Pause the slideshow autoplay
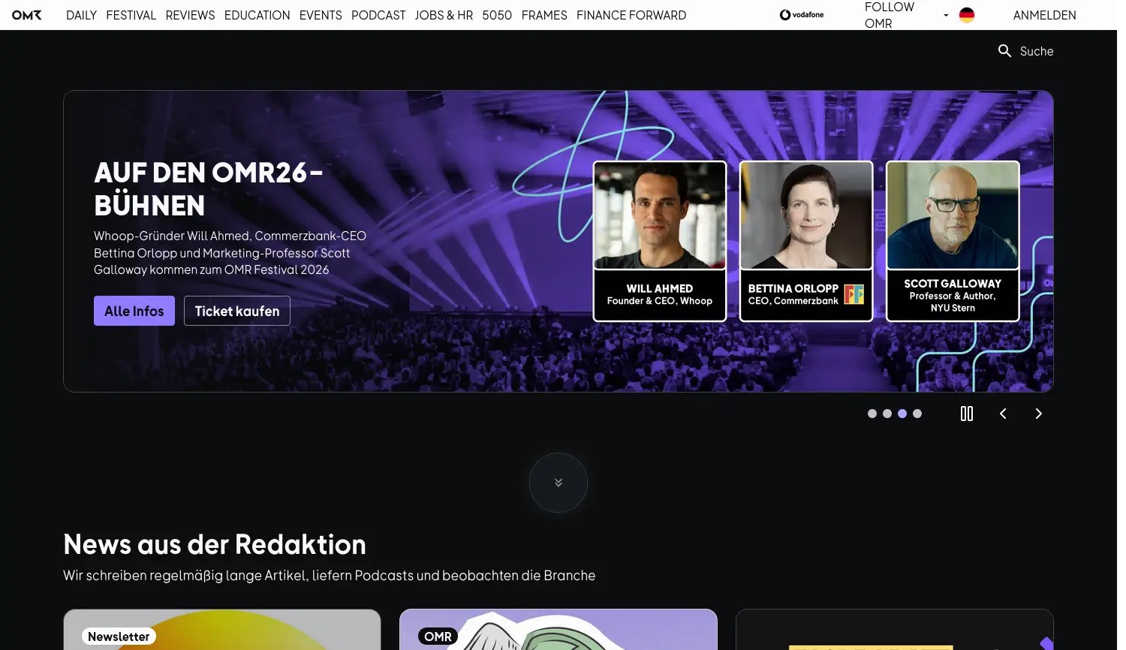This screenshot has width=1126, height=650. (x=967, y=414)
